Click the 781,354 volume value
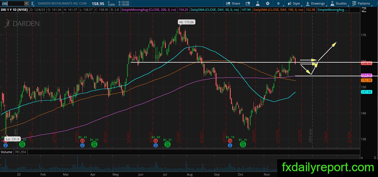 [x=20, y=152]
